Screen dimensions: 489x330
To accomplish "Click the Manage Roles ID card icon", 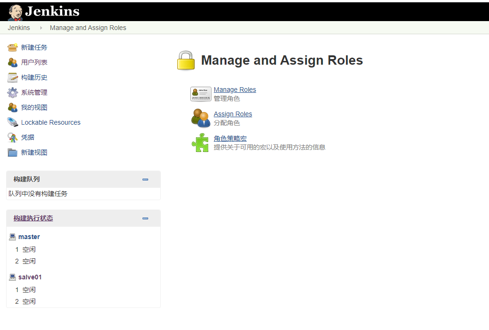I will [201, 94].
